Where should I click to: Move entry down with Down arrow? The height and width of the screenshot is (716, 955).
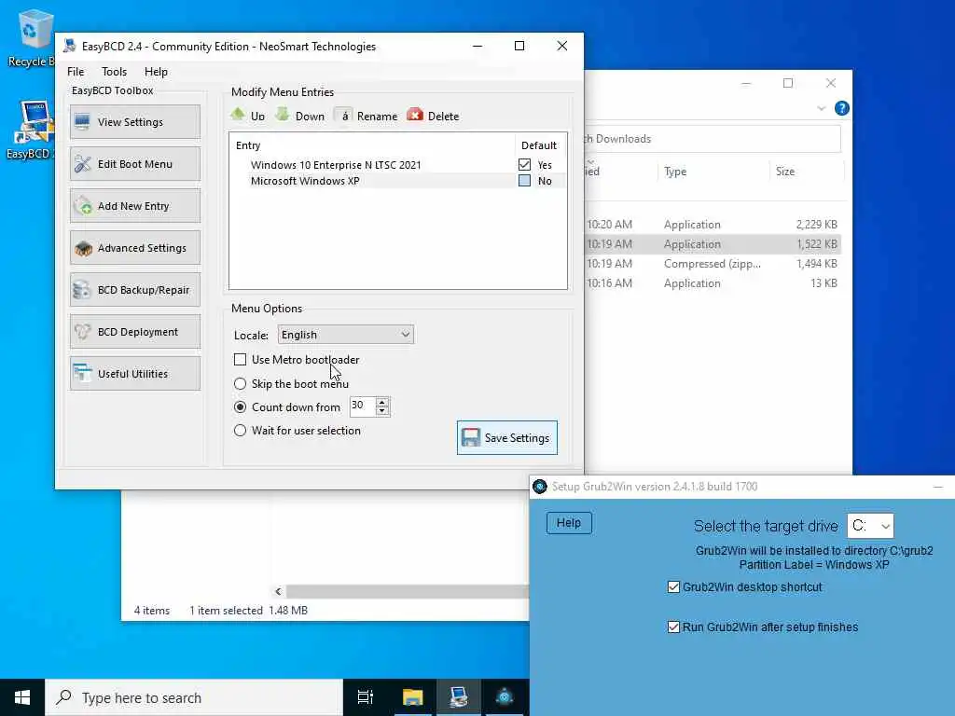point(299,115)
